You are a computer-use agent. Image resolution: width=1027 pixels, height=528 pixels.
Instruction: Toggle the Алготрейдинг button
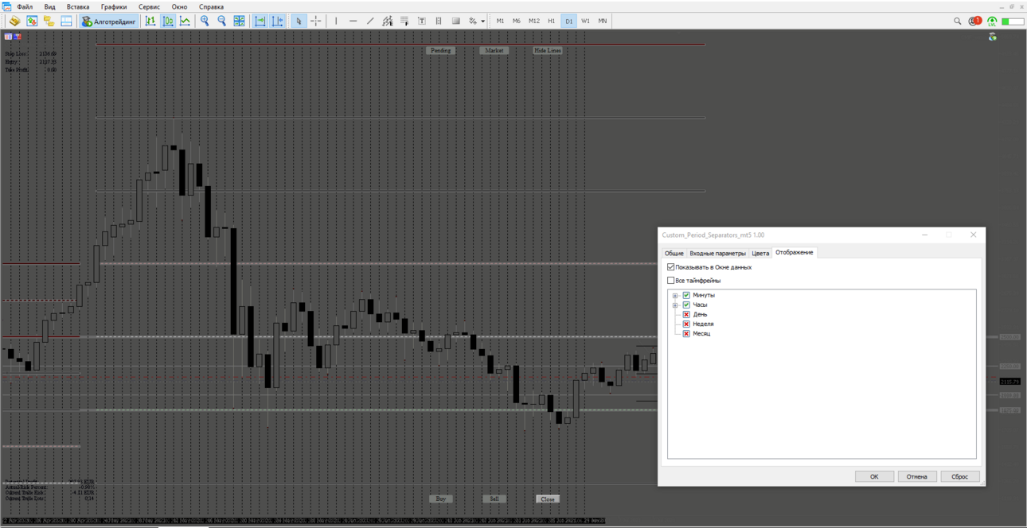click(109, 21)
